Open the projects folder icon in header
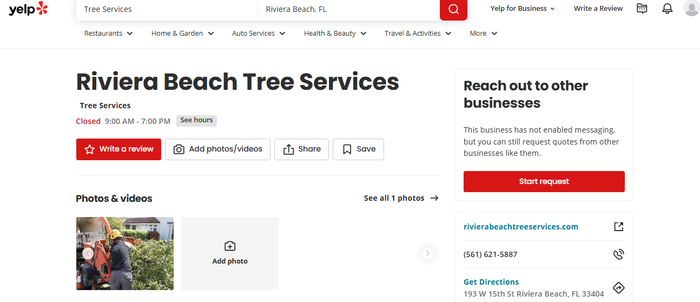The image size is (700, 302). coord(642,8)
